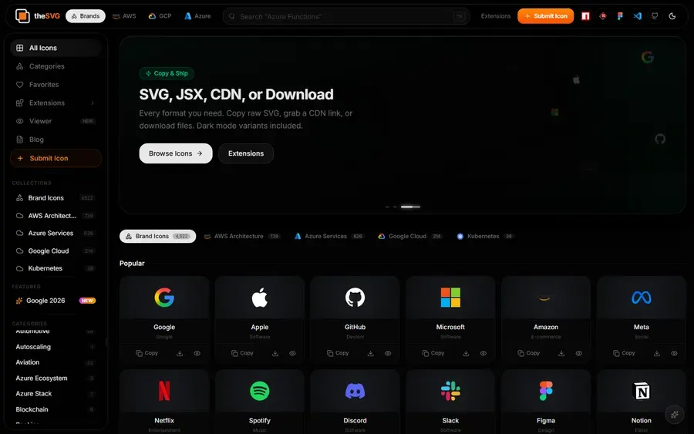Open the Raycast extension icon
This screenshot has width=694, height=434.
click(603, 16)
